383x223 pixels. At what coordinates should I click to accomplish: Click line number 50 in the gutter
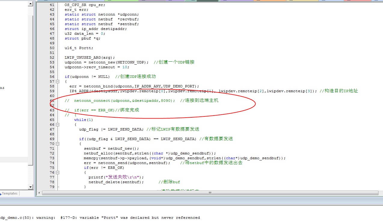[x=52, y=48]
